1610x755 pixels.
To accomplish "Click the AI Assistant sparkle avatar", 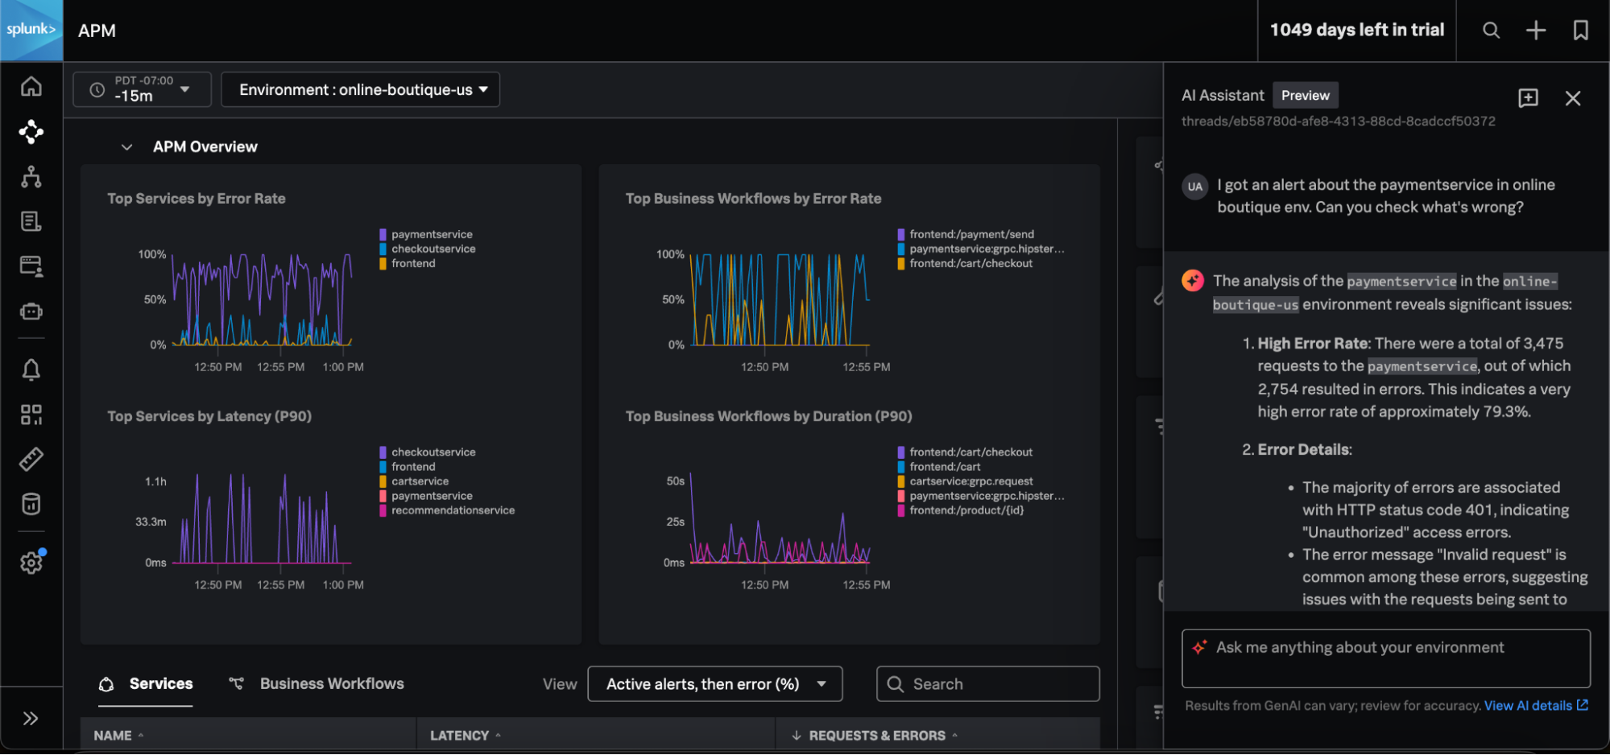I will pyautogui.click(x=1193, y=280).
